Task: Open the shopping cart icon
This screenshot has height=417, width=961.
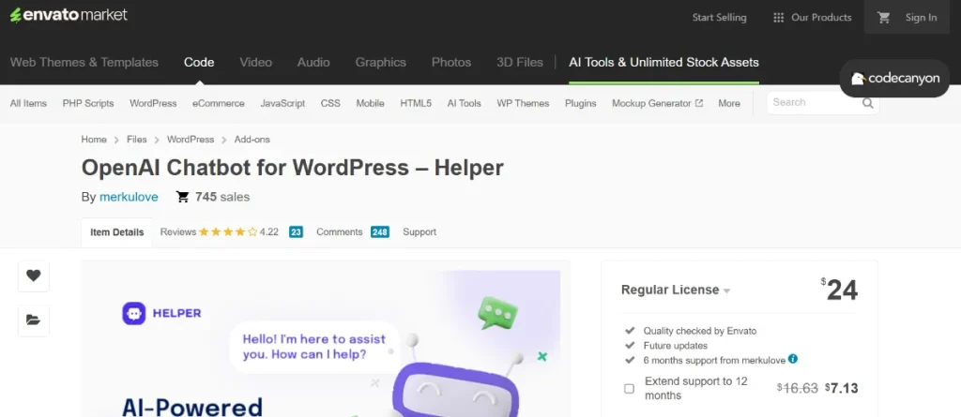Action: point(884,18)
